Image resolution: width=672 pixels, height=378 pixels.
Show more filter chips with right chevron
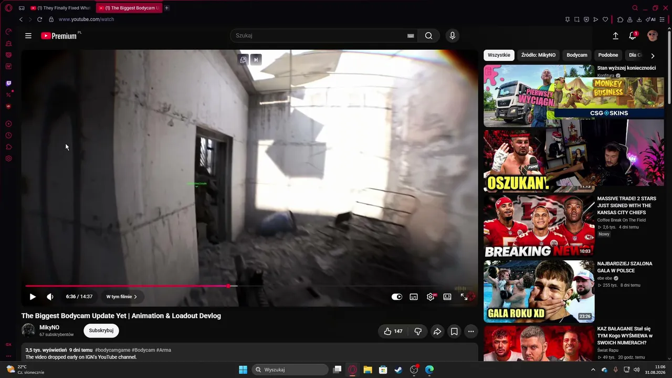click(x=653, y=55)
